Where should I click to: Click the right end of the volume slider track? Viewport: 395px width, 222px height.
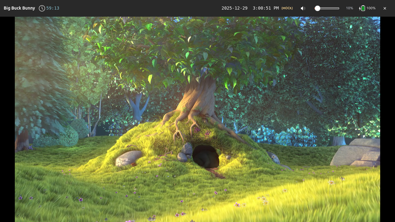(339, 8)
